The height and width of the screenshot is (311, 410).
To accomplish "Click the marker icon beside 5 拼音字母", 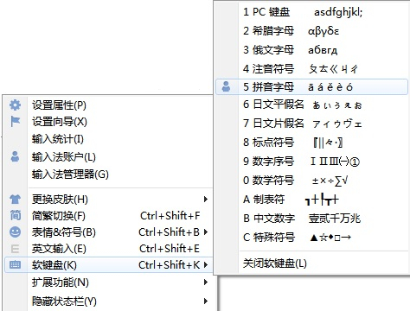I will click(226, 86).
